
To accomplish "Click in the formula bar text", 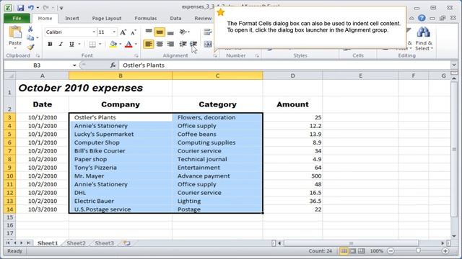I will [x=144, y=65].
